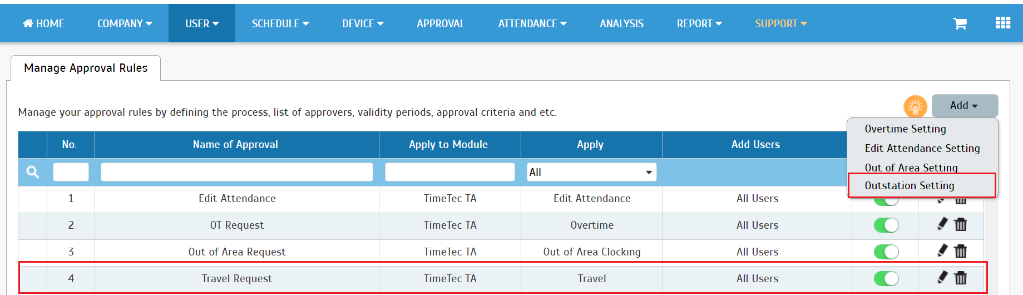Turn off the Travel Request toggle

[886, 278]
